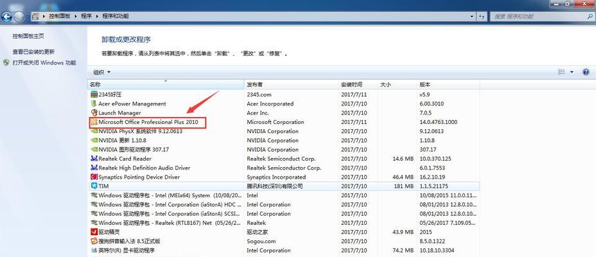Select the 驱动精灵 program icon
This screenshot has width=596, height=257.
(94, 232)
